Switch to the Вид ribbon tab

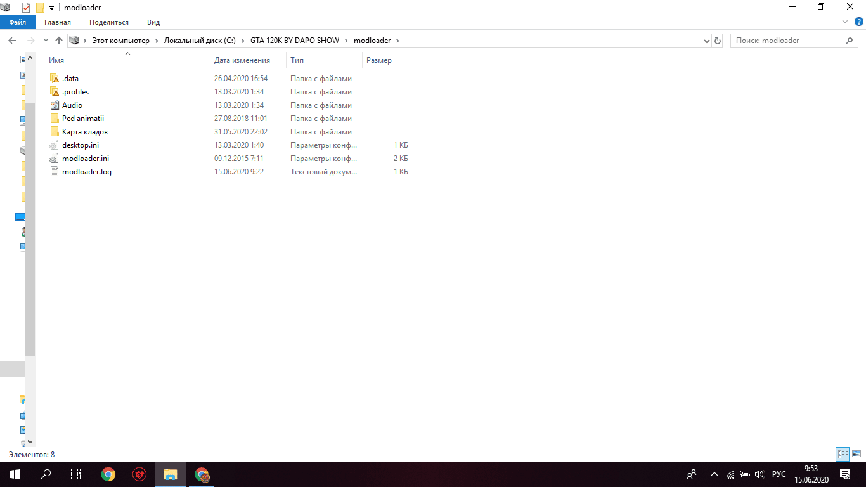[x=153, y=22]
